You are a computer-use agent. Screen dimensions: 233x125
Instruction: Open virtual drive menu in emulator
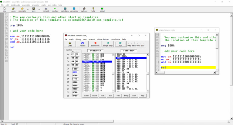tap(115, 39)
